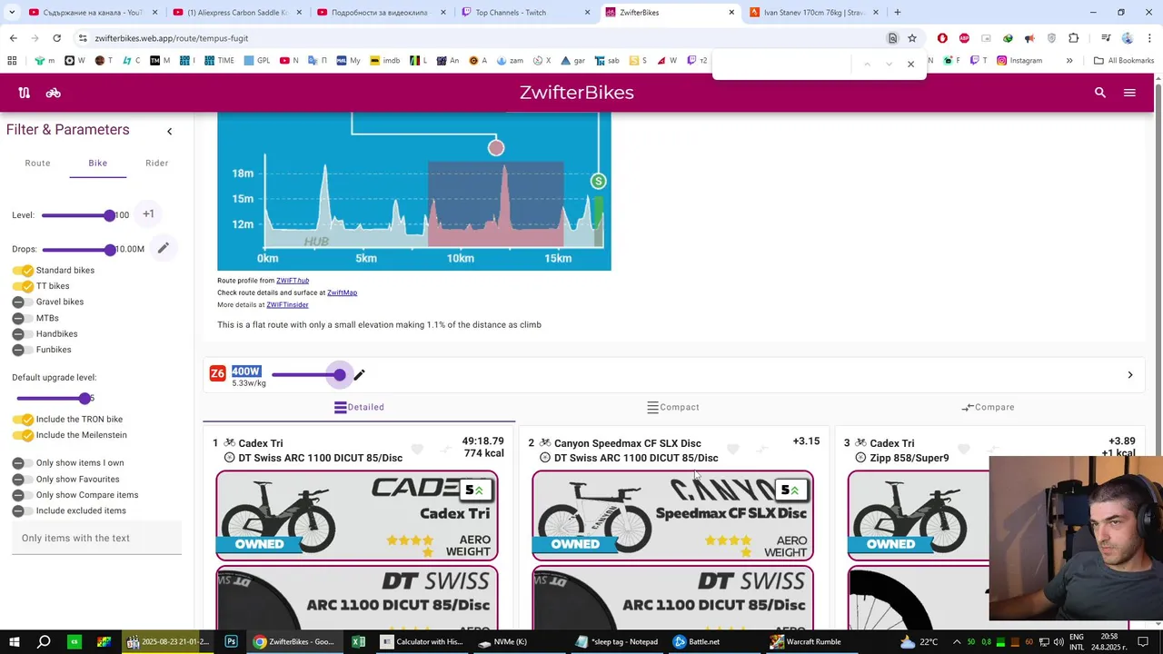Open the routes icon in ZwifterBikes header
1163x654 pixels.
click(x=25, y=93)
